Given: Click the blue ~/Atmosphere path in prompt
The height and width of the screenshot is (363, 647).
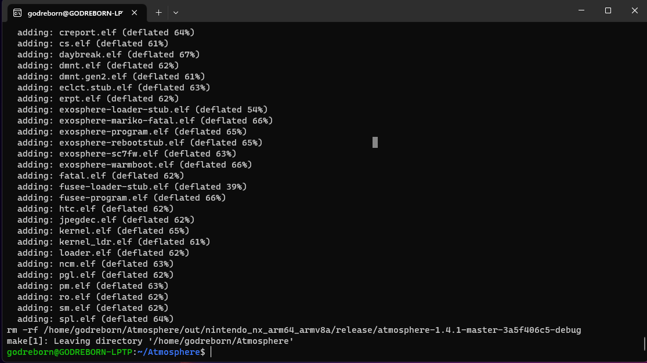Looking at the screenshot, I should click(x=169, y=353).
